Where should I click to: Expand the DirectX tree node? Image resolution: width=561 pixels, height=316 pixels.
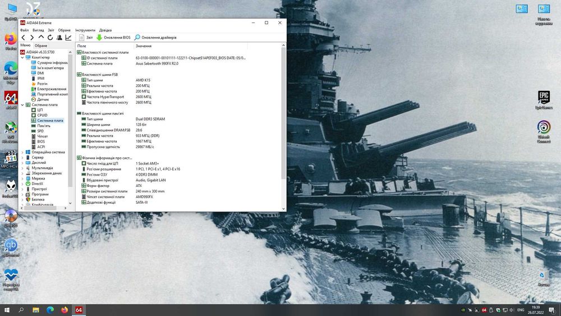pyautogui.click(x=22, y=184)
